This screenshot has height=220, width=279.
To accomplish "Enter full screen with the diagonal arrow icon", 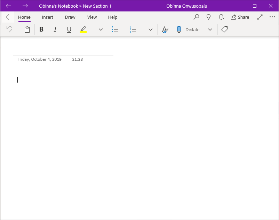I will (x=260, y=17).
